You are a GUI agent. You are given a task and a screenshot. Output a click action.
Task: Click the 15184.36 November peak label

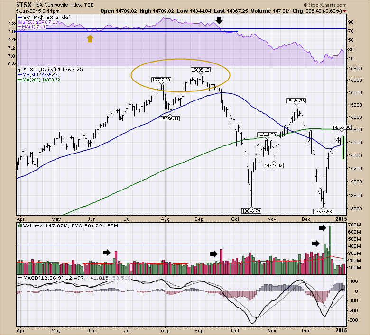point(296,100)
